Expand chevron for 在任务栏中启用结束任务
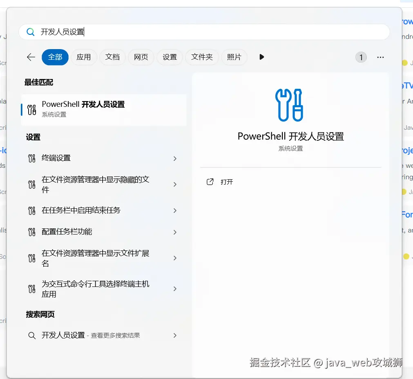The width and height of the screenshot is (413, 379). click(x=175, y=211)
